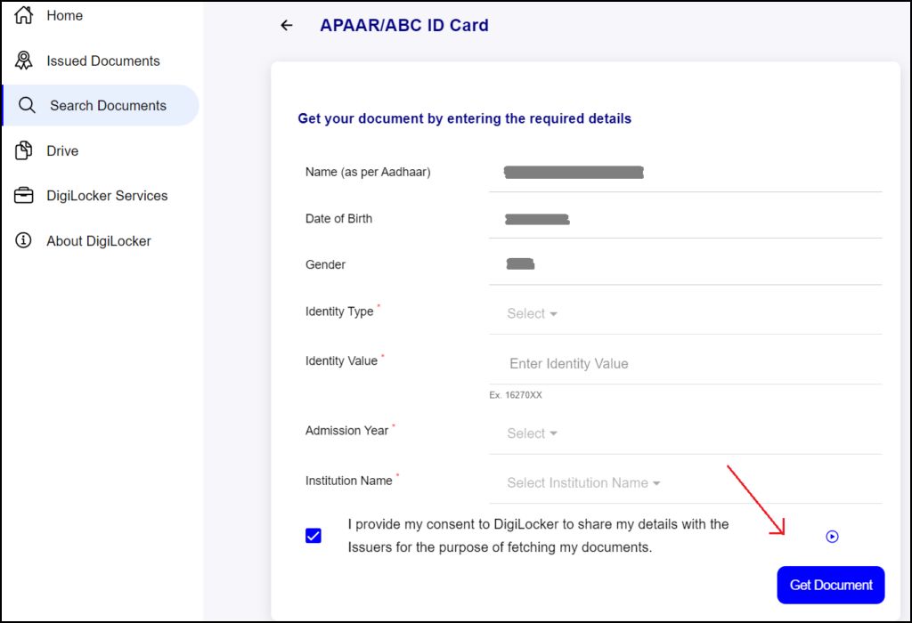Screen dimensions: 912x623
Task: Click 'Get your document by entering' heading
Action: [x=464, y=118]
